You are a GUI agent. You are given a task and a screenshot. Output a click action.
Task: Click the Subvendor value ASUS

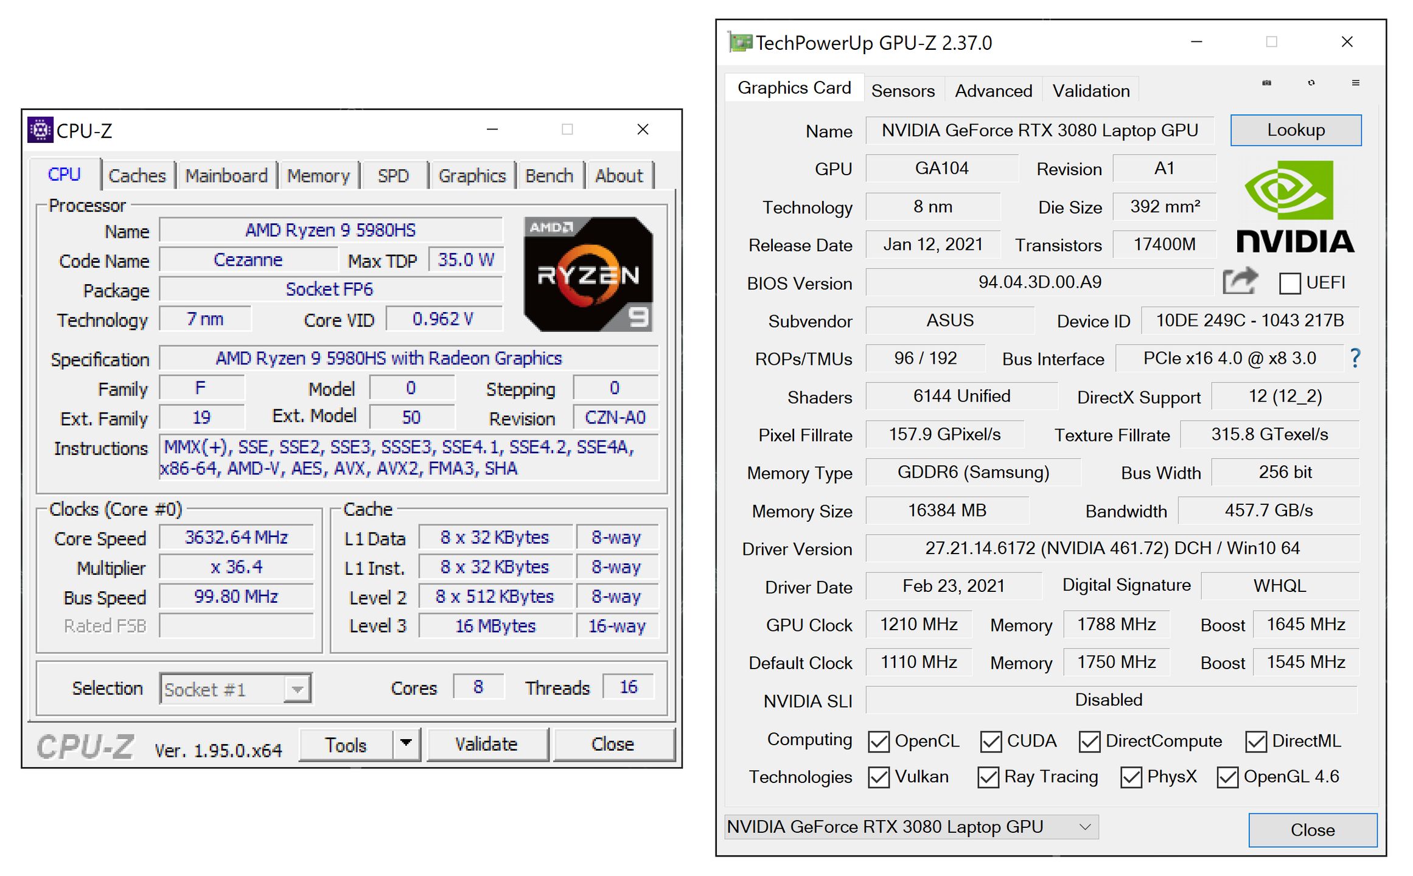point(950,321)
